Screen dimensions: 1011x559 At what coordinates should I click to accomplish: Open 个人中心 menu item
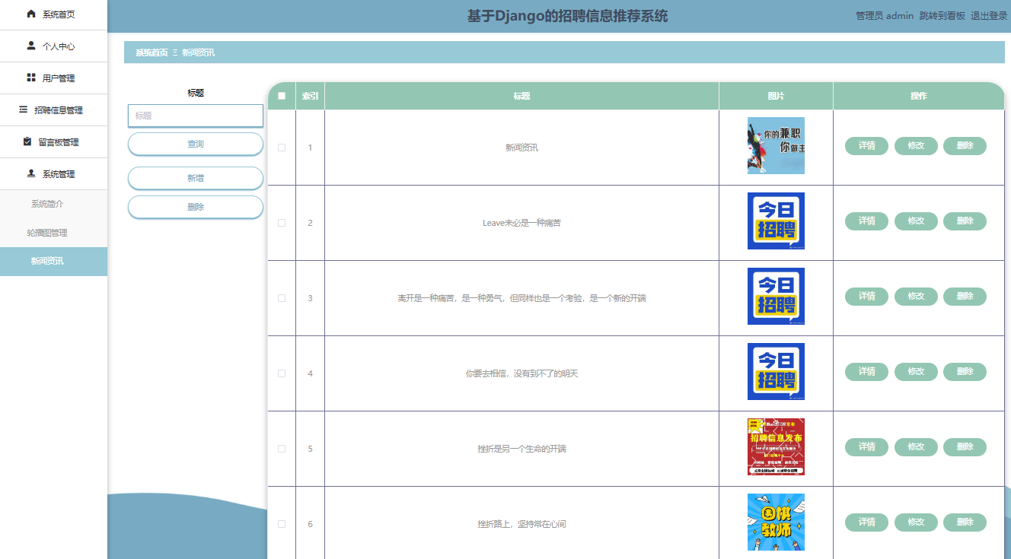coord(53,46)
